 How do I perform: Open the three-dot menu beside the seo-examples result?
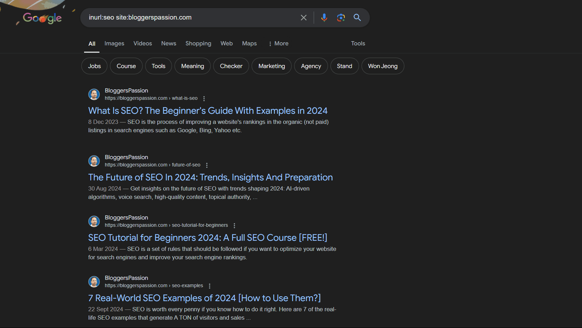209,285
